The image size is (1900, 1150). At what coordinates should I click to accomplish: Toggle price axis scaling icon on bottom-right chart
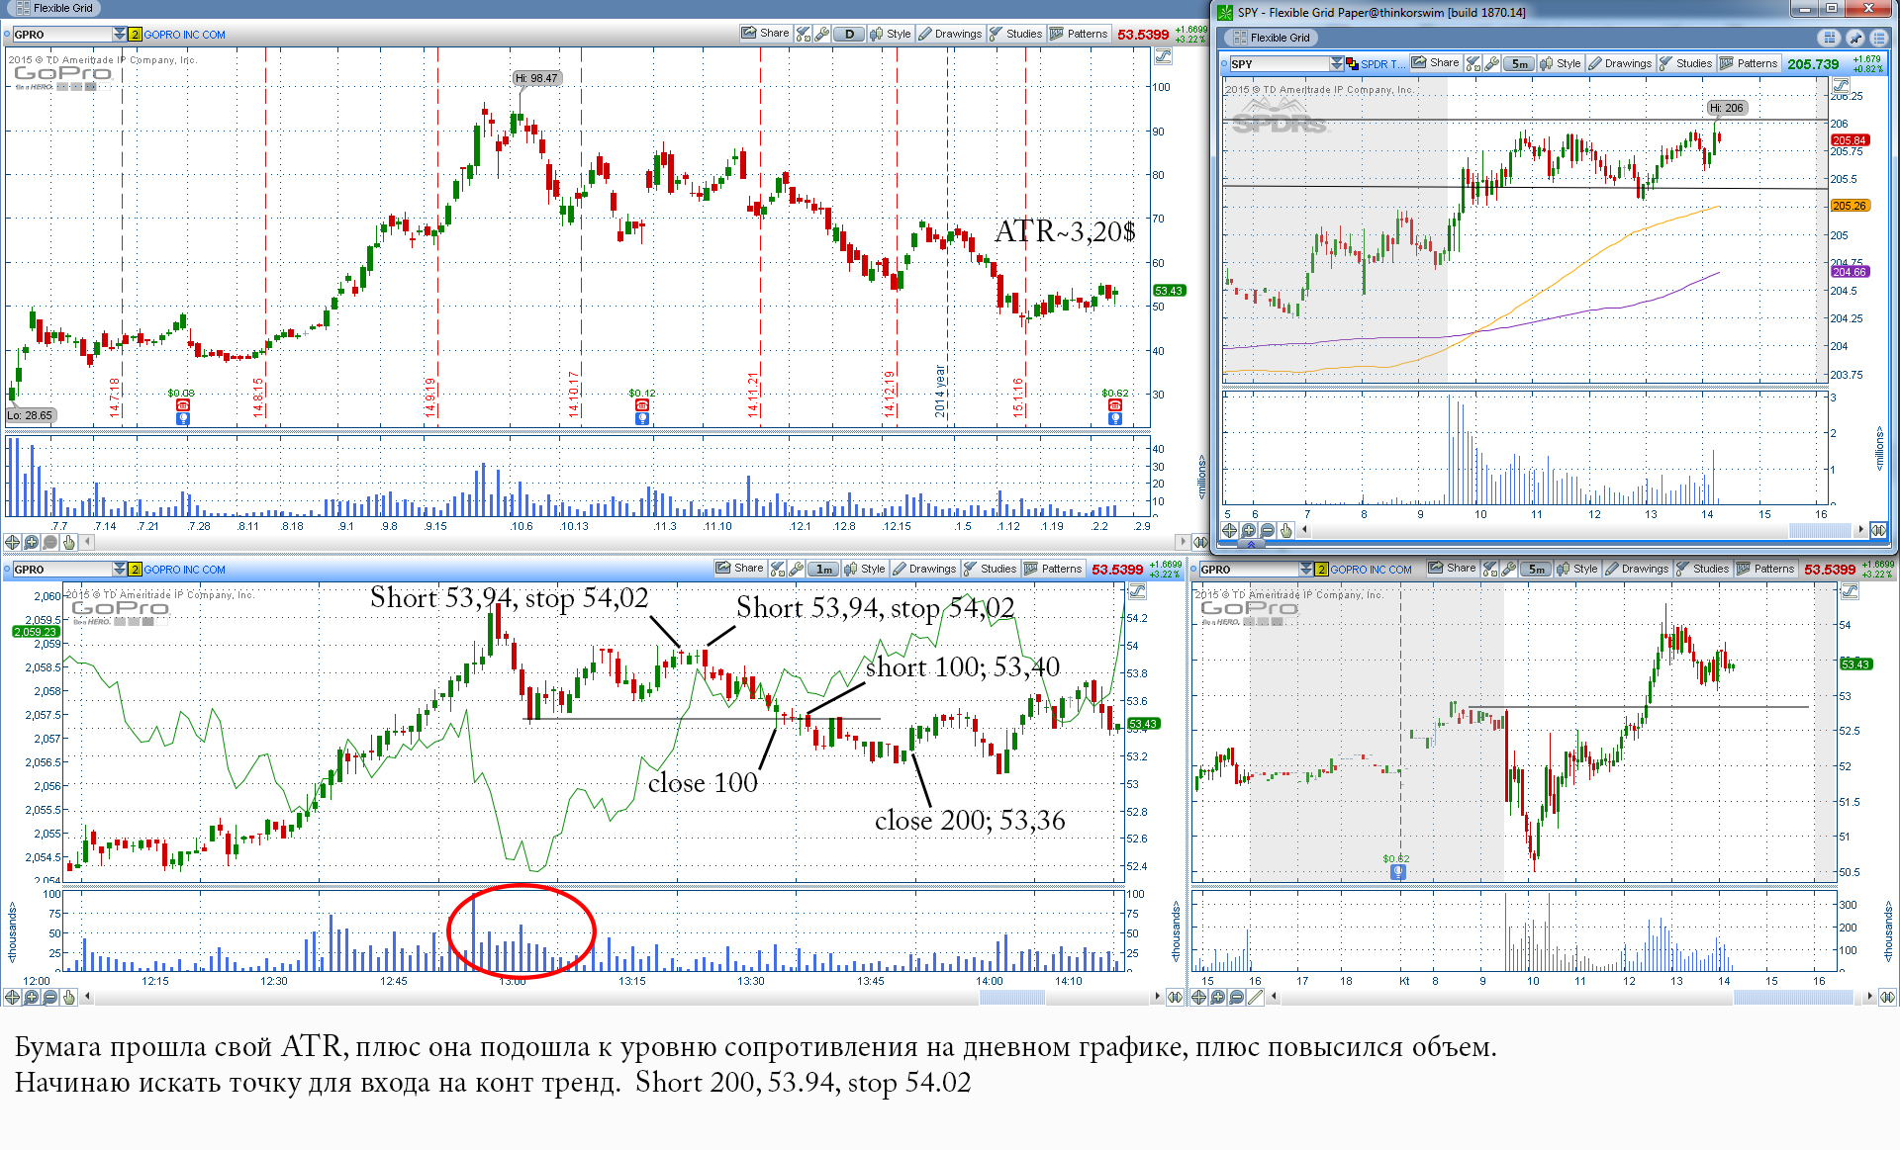pos(1850,591)
